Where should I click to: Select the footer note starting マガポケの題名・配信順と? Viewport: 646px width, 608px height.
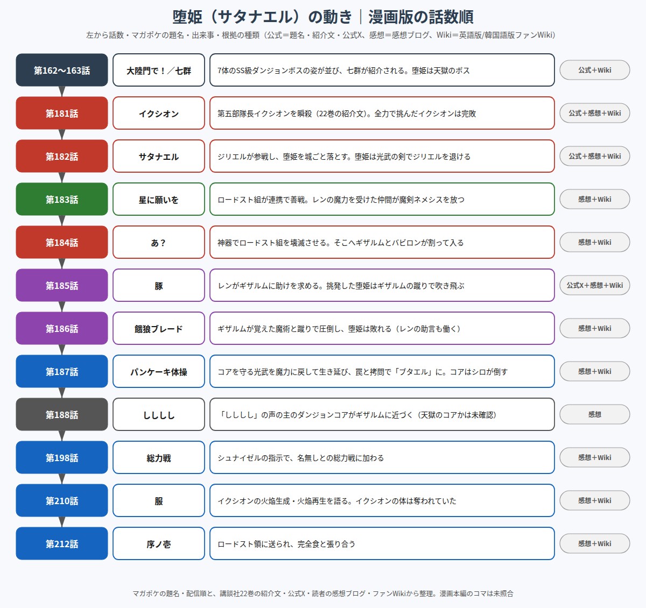(x=323, y=593)
